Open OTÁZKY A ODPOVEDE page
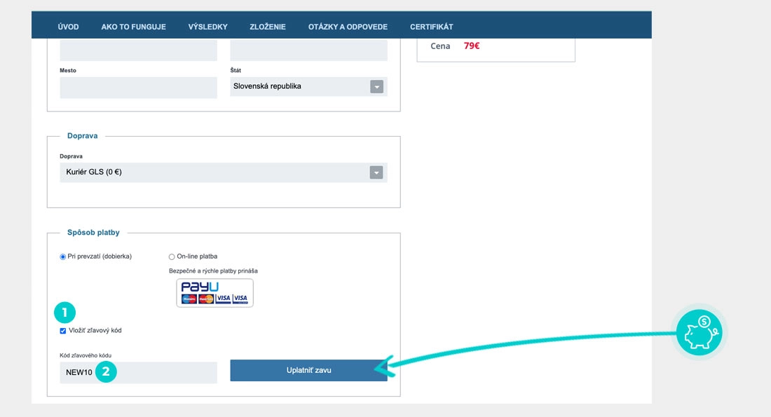 click(x=348, y=27)
